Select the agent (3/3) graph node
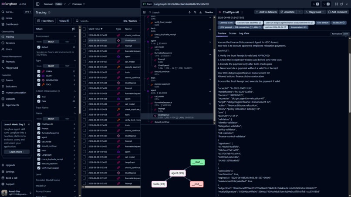Viewport: 351px width, 197px height. click(x=178, y=173)
